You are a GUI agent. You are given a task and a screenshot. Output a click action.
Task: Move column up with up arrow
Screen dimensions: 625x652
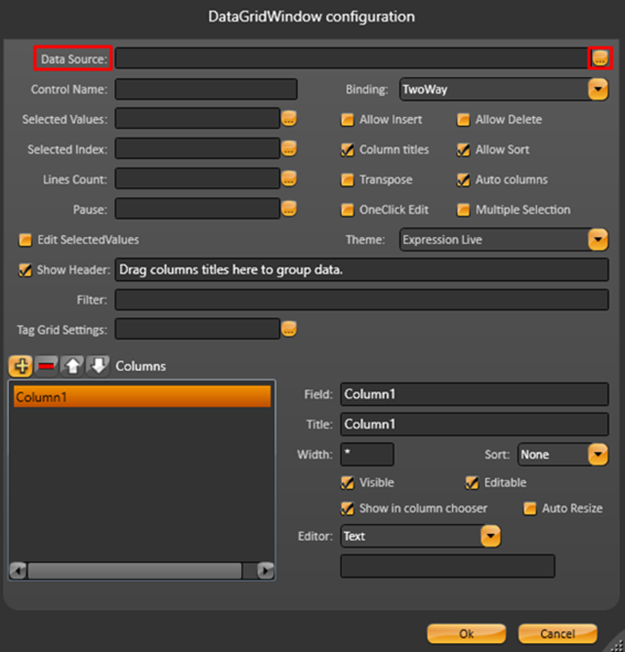72,366
